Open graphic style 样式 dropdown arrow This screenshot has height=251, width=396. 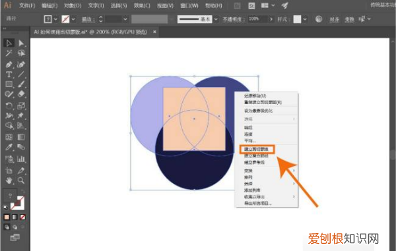coord(305,19)
